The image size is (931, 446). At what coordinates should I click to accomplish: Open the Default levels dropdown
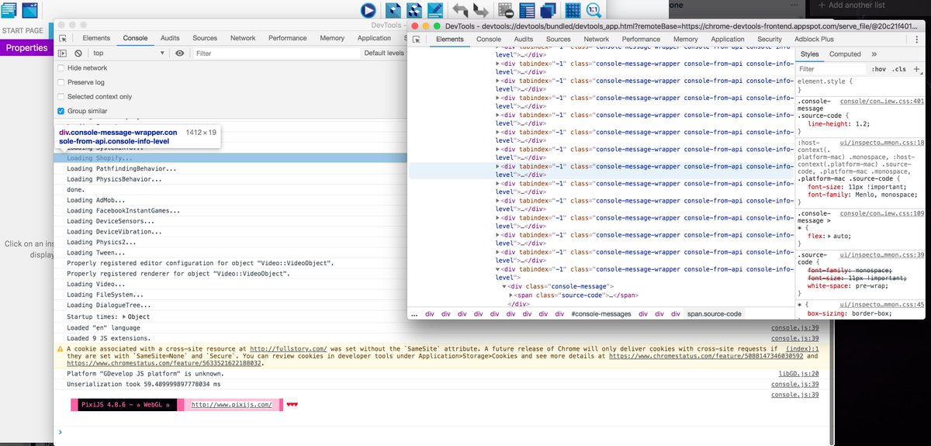(385, 53)
